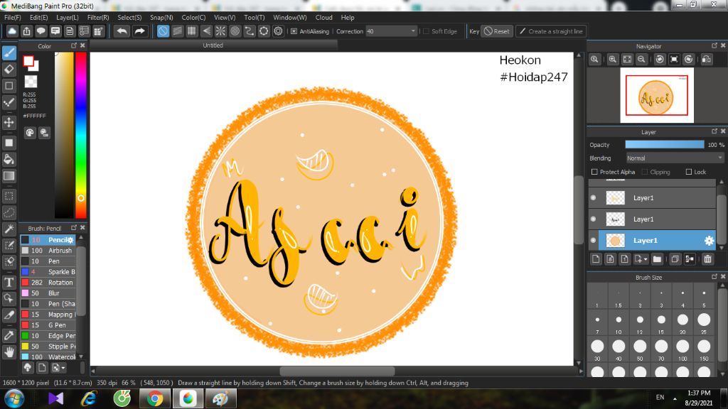The height and width of the screenshot is (409, 728).
Task: Select the Magic Wand tool
Action: [9, 229]
